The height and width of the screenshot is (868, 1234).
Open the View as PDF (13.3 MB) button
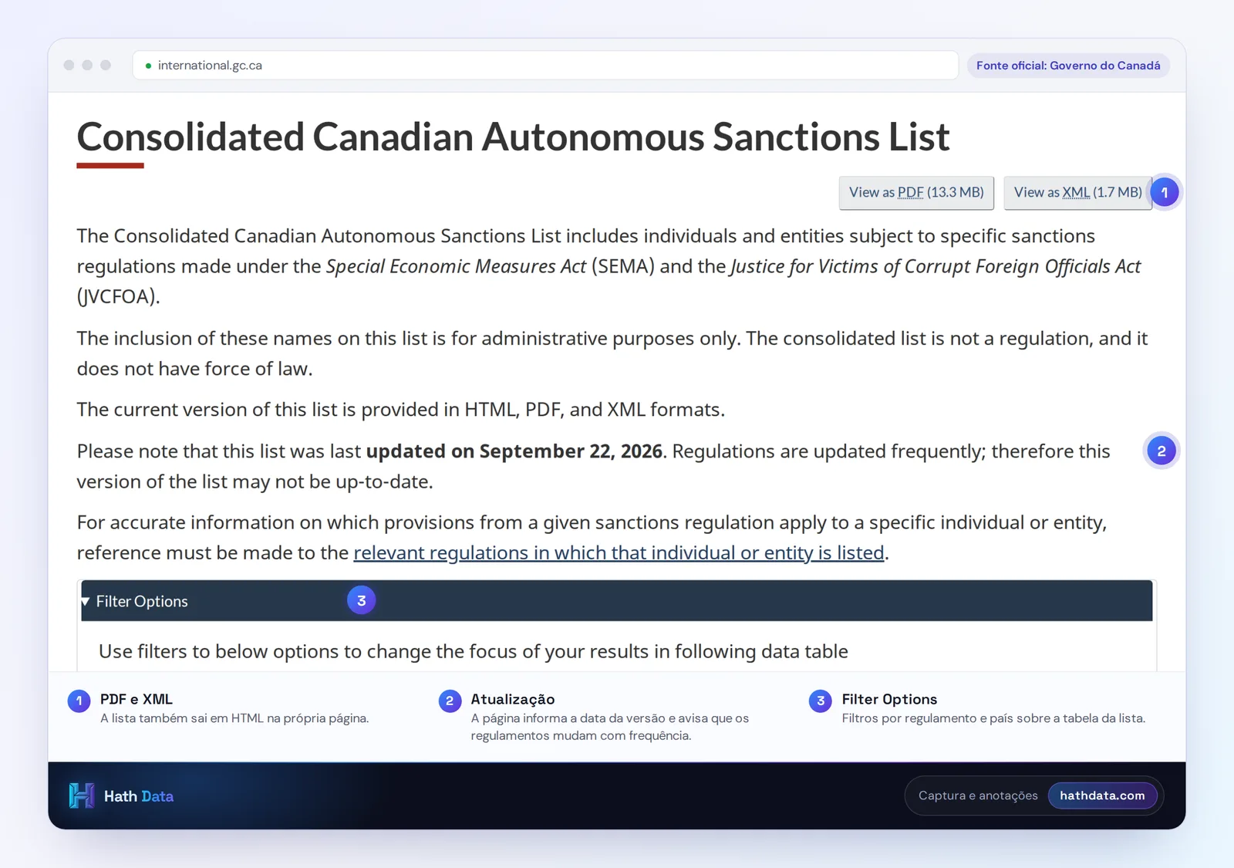[x=916, y=193]
